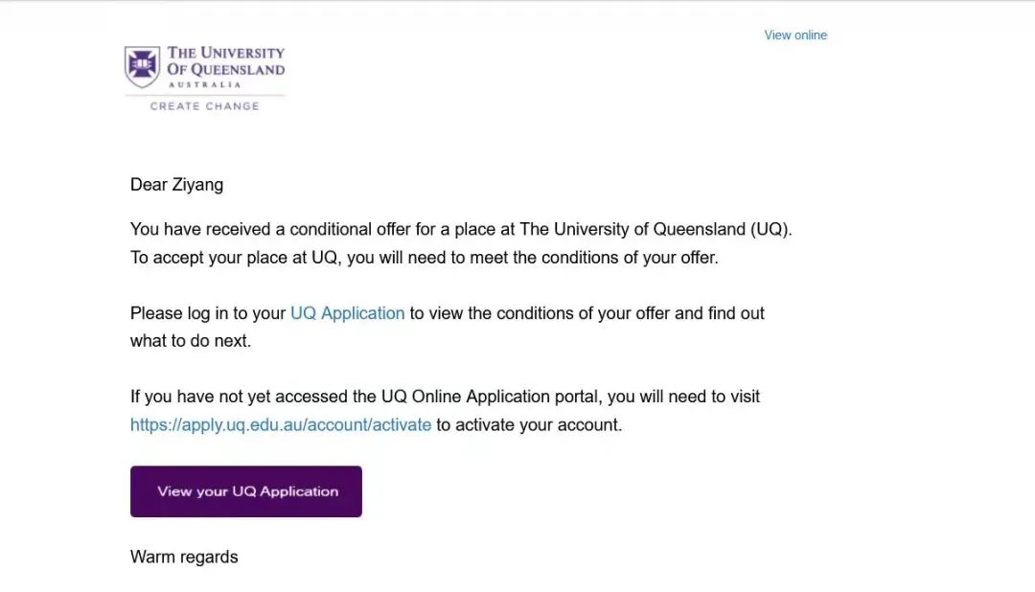This screenshot has height=592, width=1035.
Task: Click the 'what to do next.' line
Action: 191,340
